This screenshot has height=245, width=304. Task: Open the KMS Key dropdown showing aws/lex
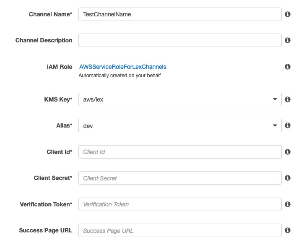pyautogui.click(x=180, y=99)
